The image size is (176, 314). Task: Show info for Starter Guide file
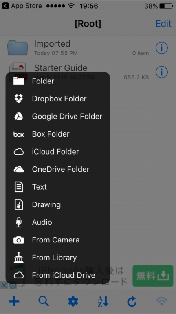coord(162,72)
